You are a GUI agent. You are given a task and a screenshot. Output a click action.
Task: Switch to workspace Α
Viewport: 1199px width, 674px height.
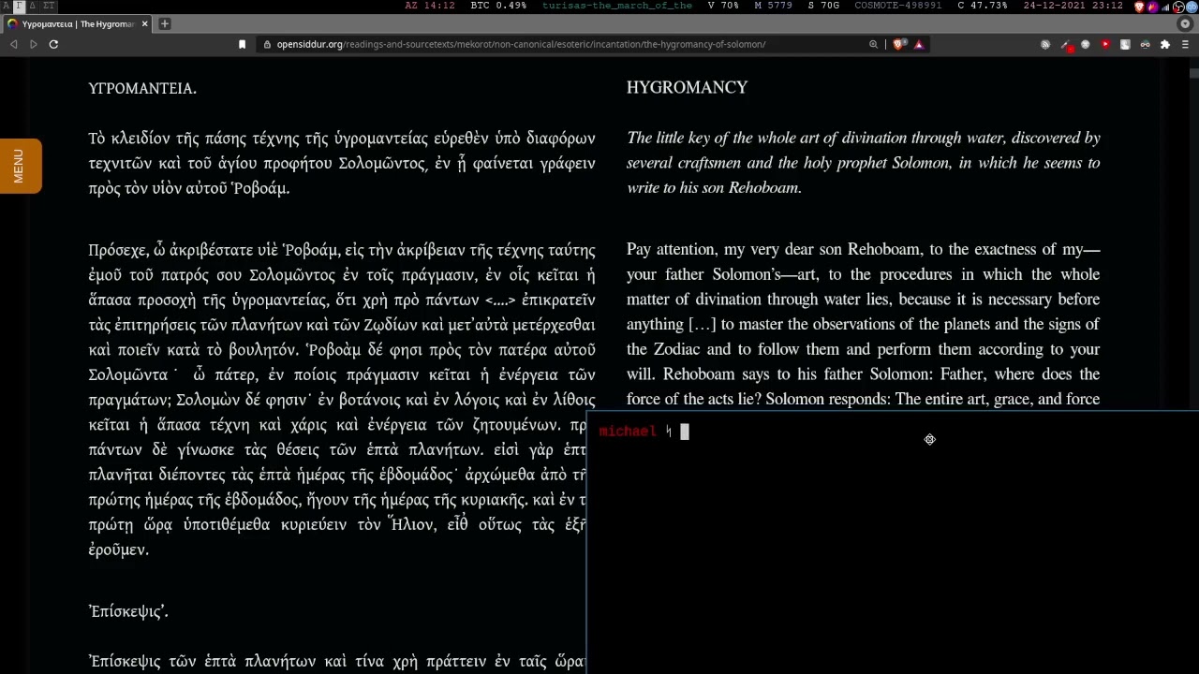(6, 6)
